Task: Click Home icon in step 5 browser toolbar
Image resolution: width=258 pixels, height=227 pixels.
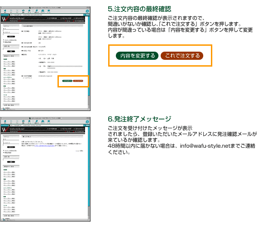Action: [29, 11]
